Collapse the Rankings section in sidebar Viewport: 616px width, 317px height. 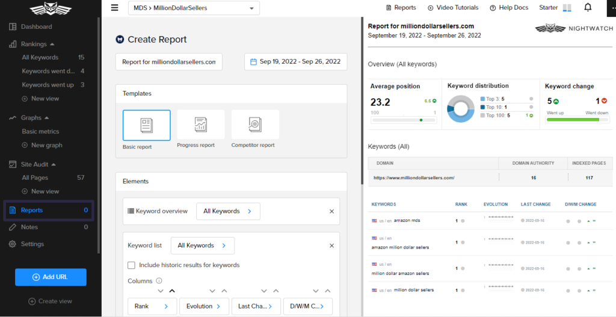[52, 44]
